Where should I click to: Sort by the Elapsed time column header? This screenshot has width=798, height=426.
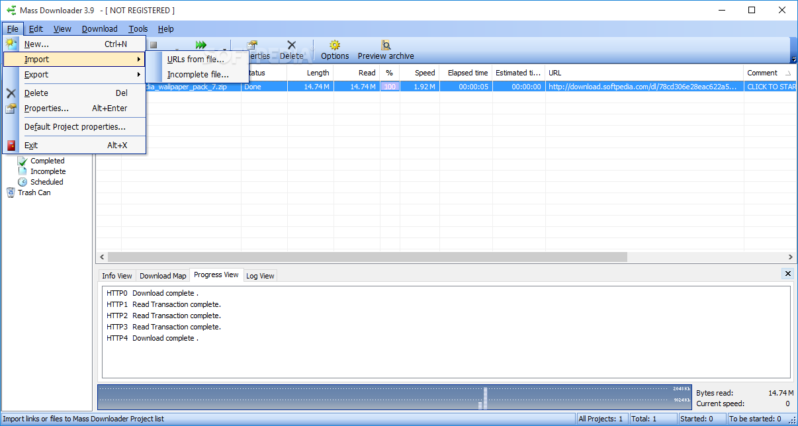coord(466,73)
